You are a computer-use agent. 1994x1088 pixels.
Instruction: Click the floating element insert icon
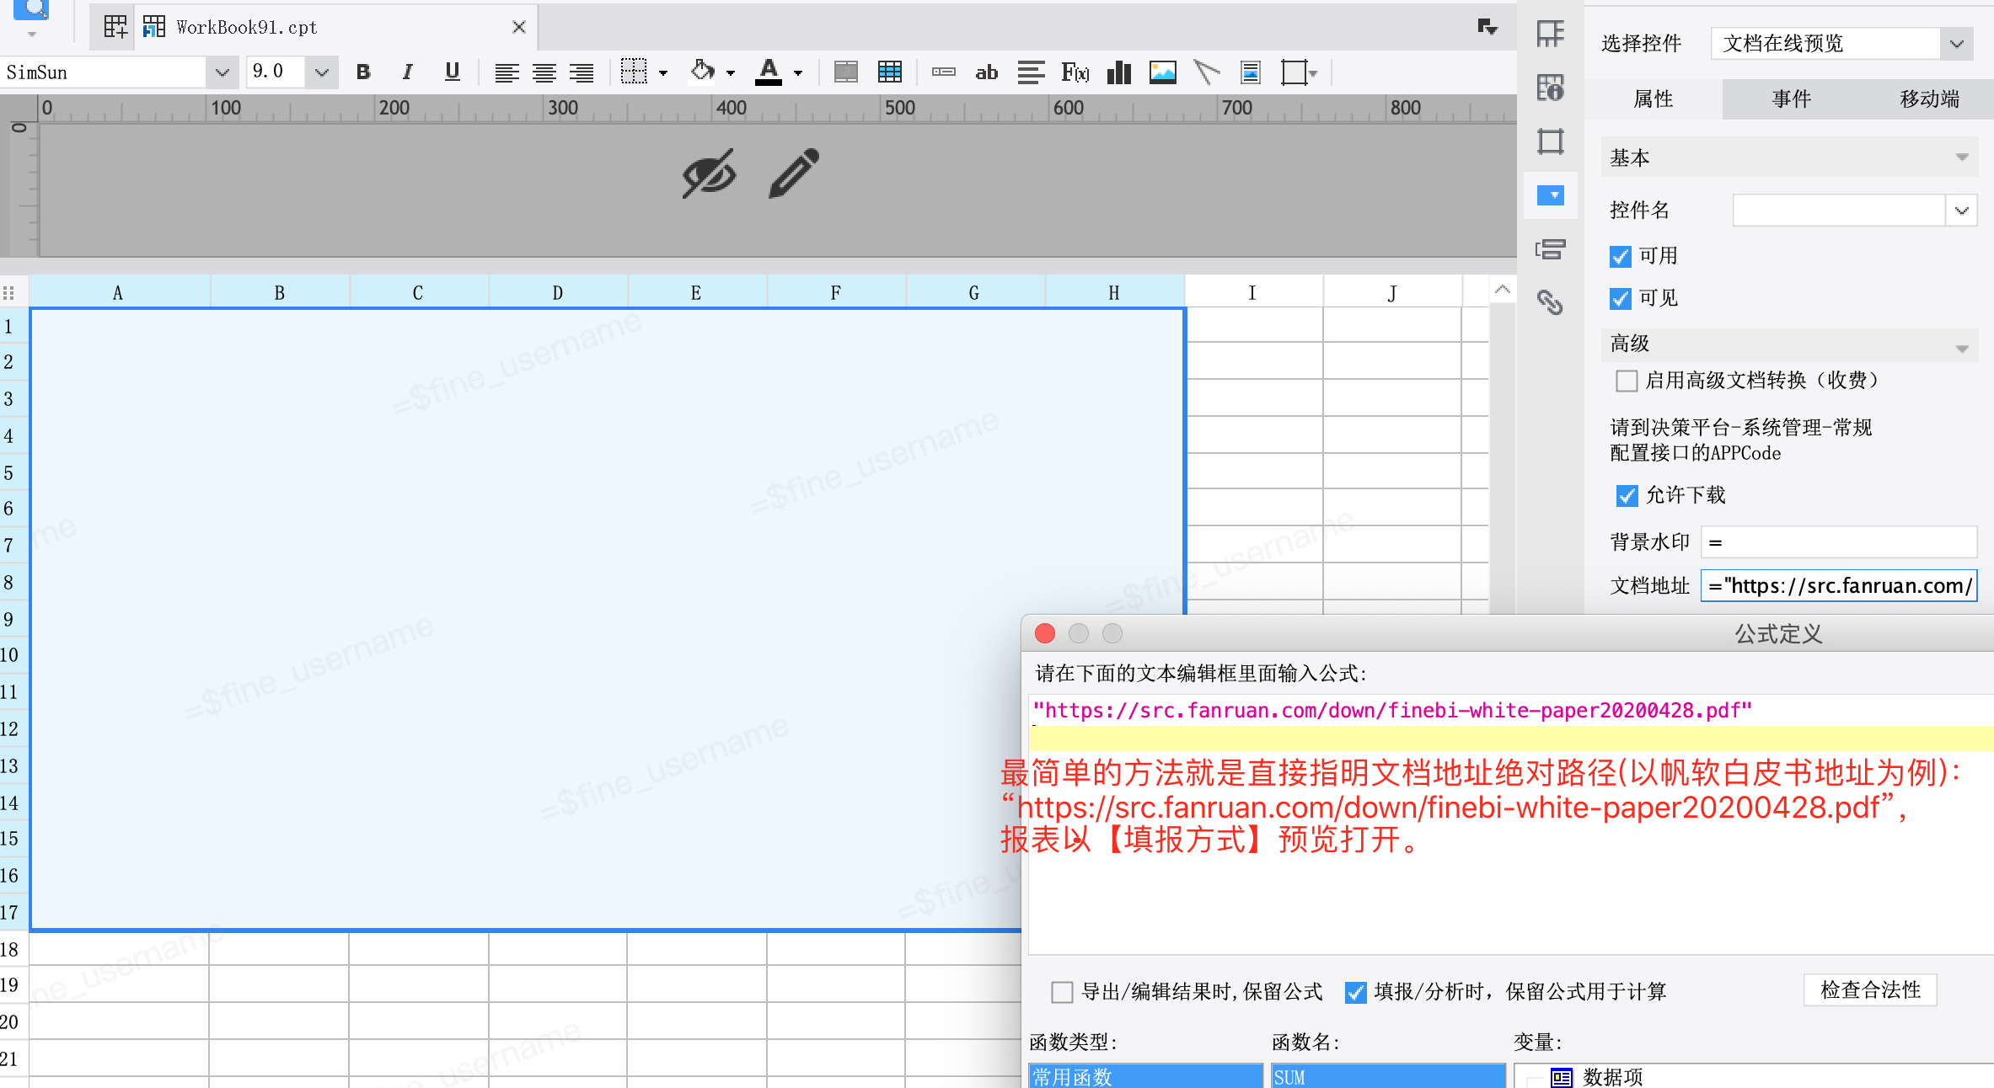(x=1294, y=72)
